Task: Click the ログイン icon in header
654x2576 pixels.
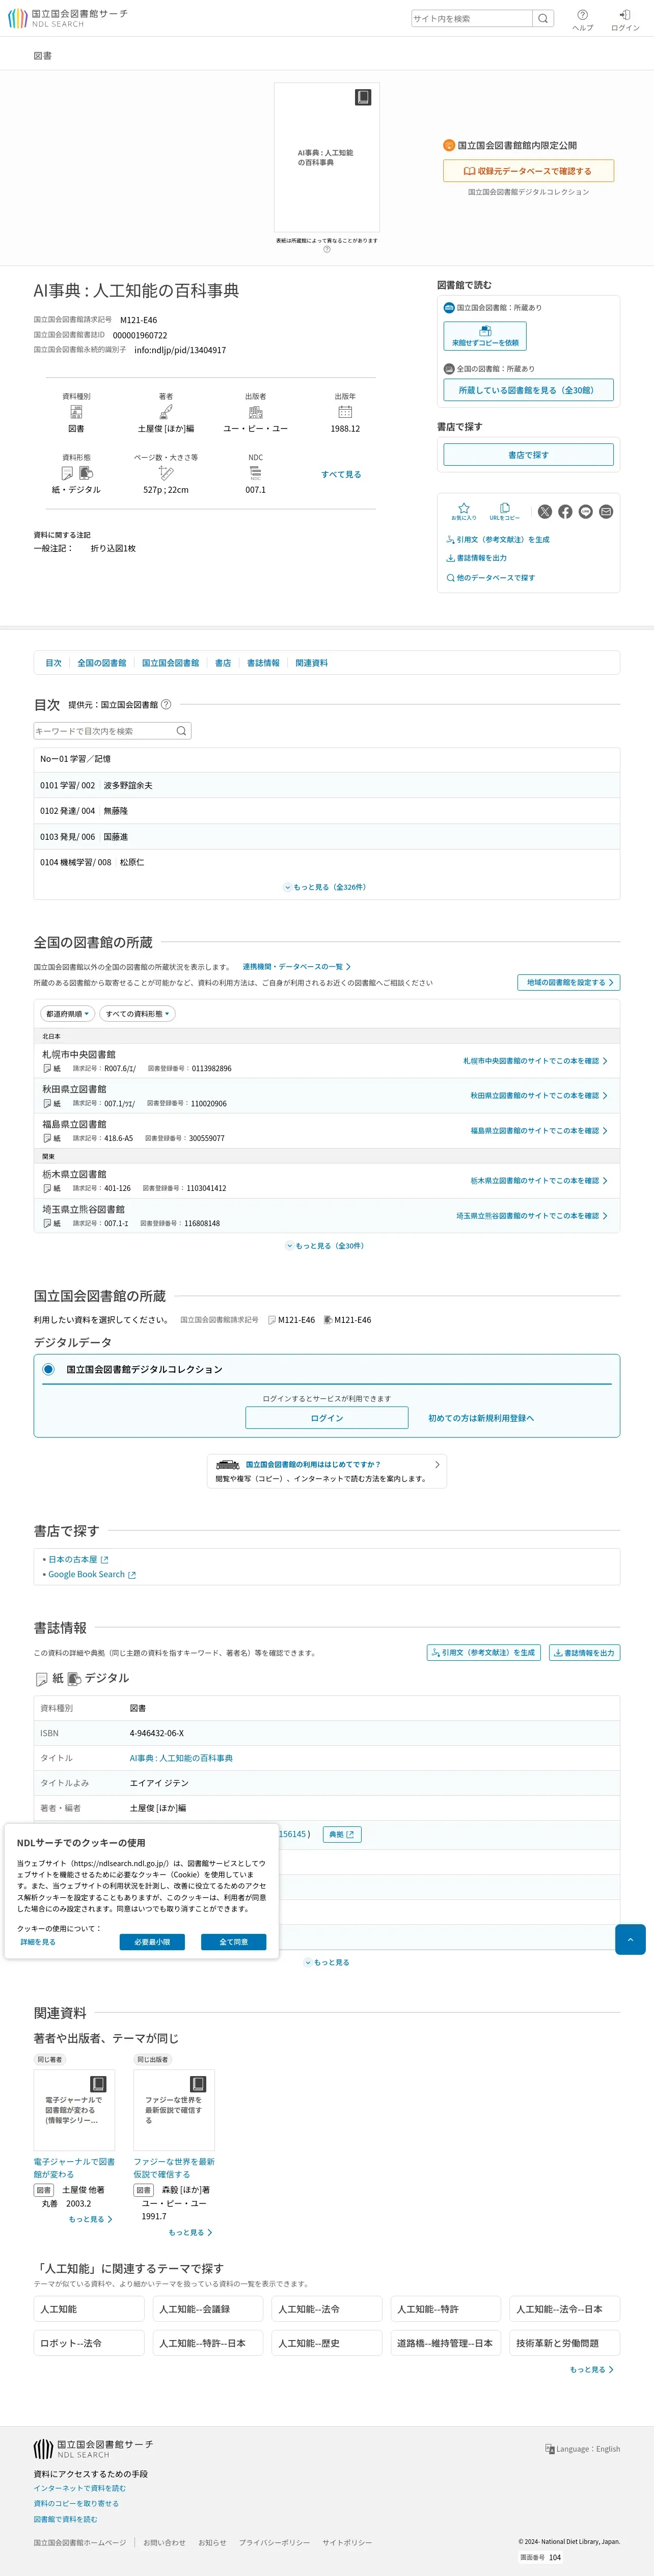Action: (625, 20)
